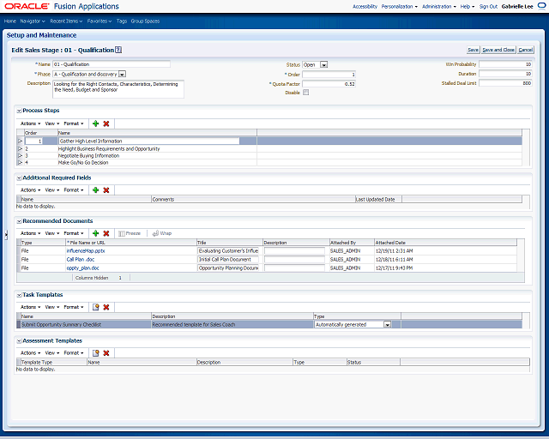Viewport: 549px width, 439px height.
Task: Add a new process step with green plus
Action: point(95,123)
